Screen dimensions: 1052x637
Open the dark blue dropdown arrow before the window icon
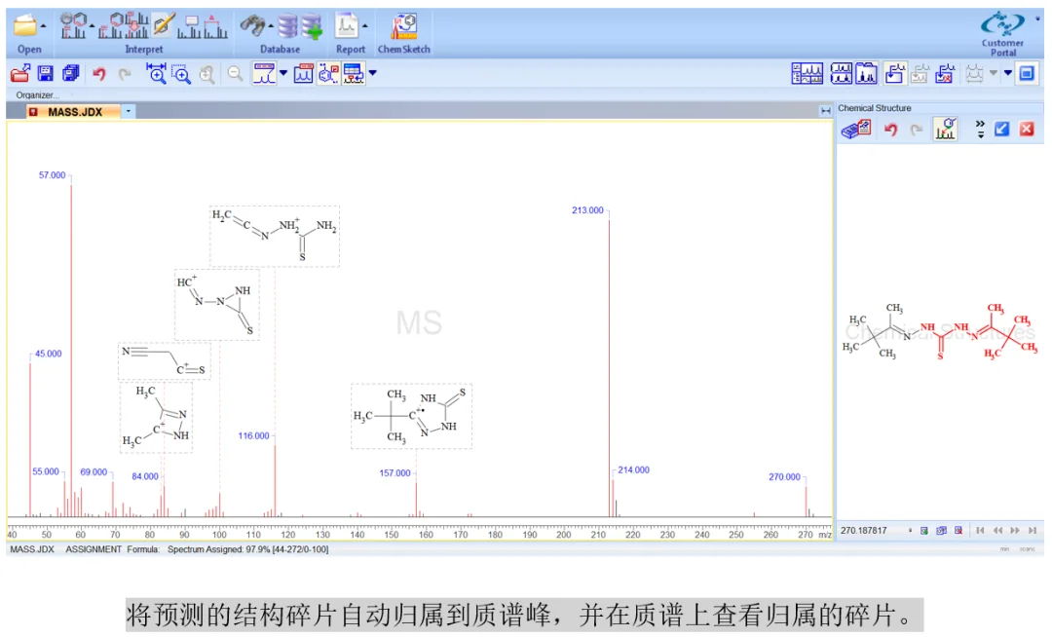[x=1008, y=73]
